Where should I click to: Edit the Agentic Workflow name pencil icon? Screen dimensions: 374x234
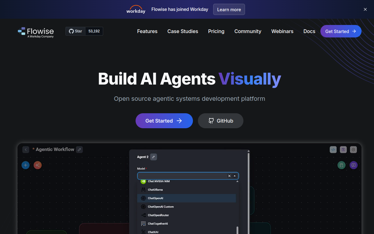[x=79, y=149]
